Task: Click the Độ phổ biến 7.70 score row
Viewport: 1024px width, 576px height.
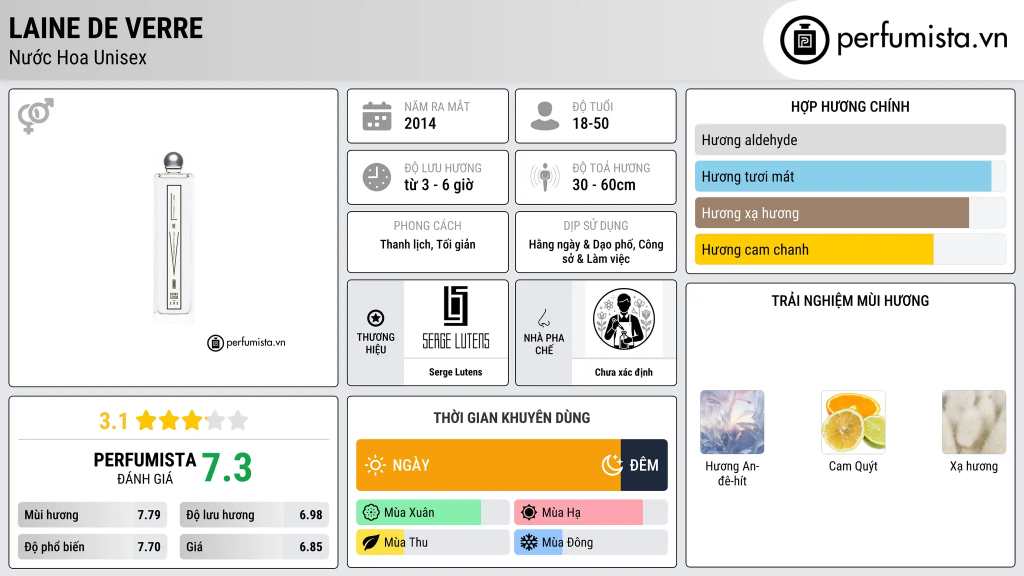Action: (92, 547)
